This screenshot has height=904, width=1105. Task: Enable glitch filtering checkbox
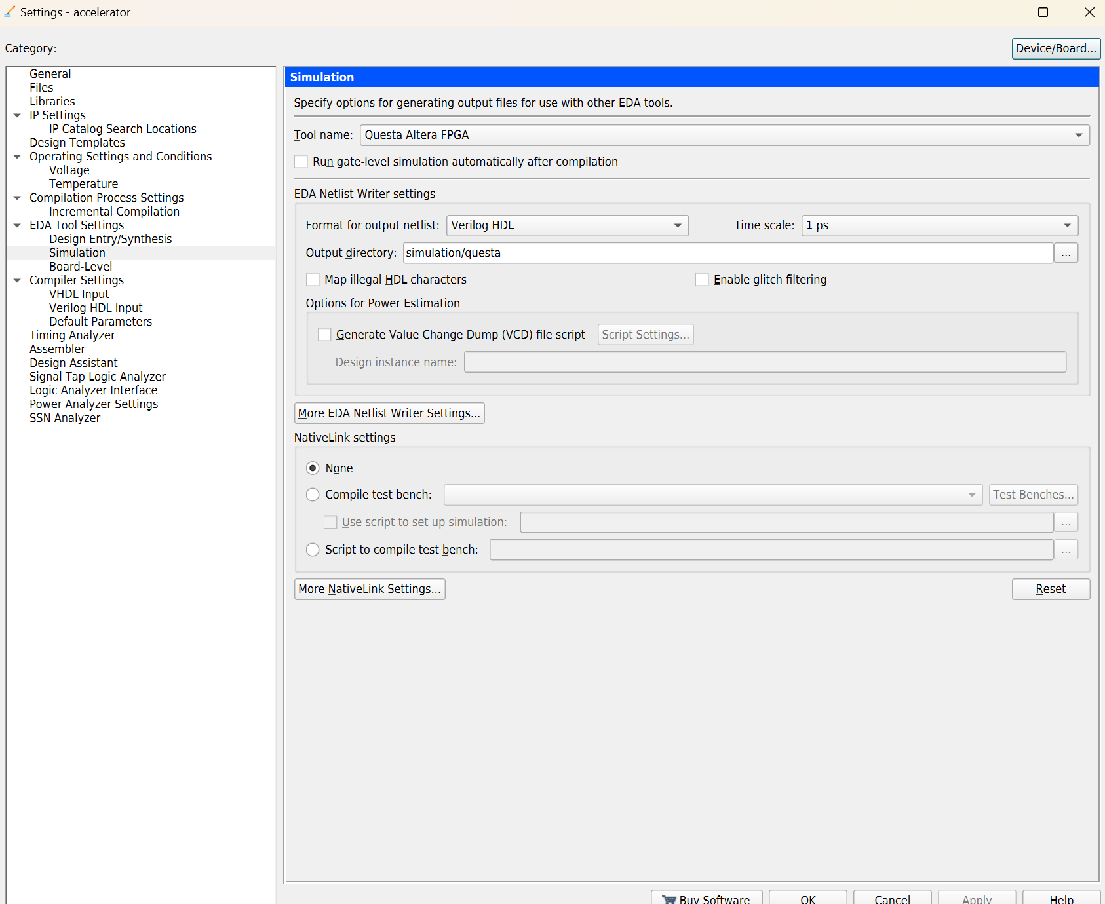[702, 280]
